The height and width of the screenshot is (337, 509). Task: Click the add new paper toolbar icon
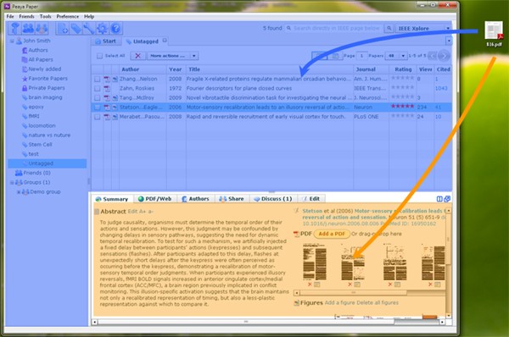63,29
